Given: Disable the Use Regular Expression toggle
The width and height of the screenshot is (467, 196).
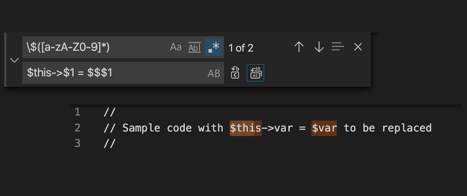Looking at the screenshot, I should click(x=214, y=47).
